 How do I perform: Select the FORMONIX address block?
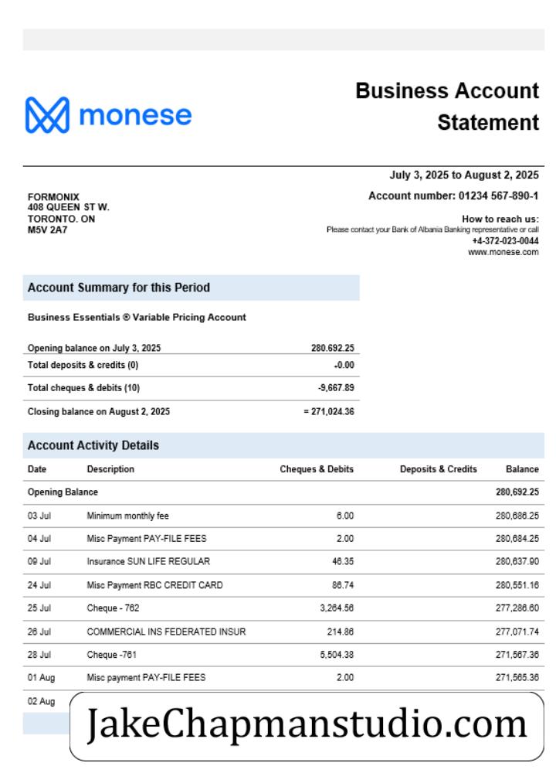[69, 213]
